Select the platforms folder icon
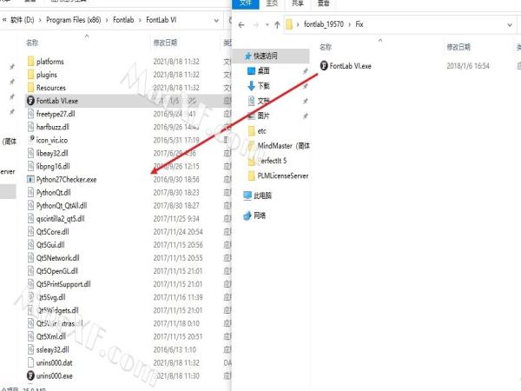This screenshot has height=391, width=521. [x=31, y=62]
